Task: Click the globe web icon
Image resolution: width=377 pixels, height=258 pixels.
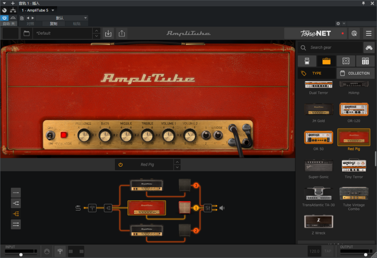Action: coord(354,33)
